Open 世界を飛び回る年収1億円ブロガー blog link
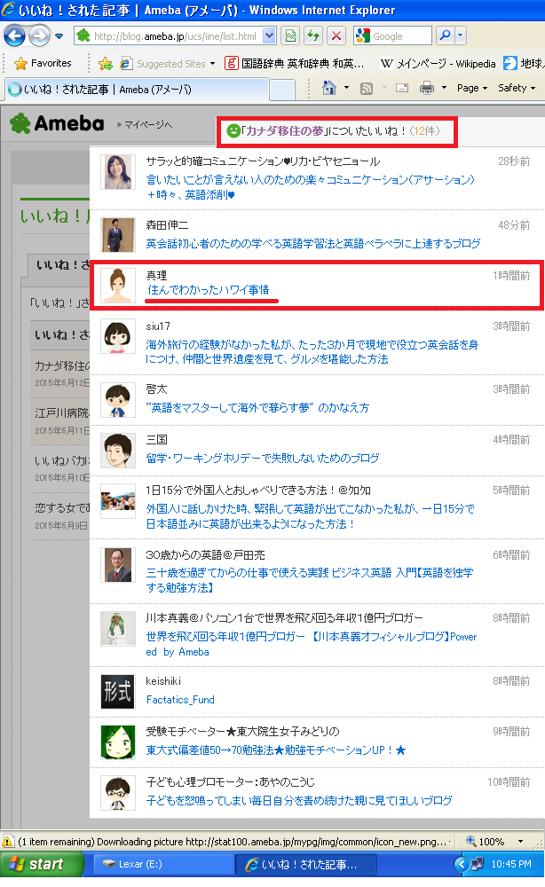Image resolution: width=545 pixels, height=887 pixels. (x=312, y=644)
